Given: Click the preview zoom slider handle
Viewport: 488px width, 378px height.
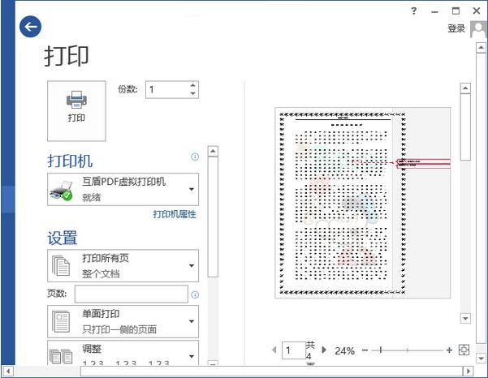Looking at the screenshot, I should pyautogui.click(x=380, y=350).
